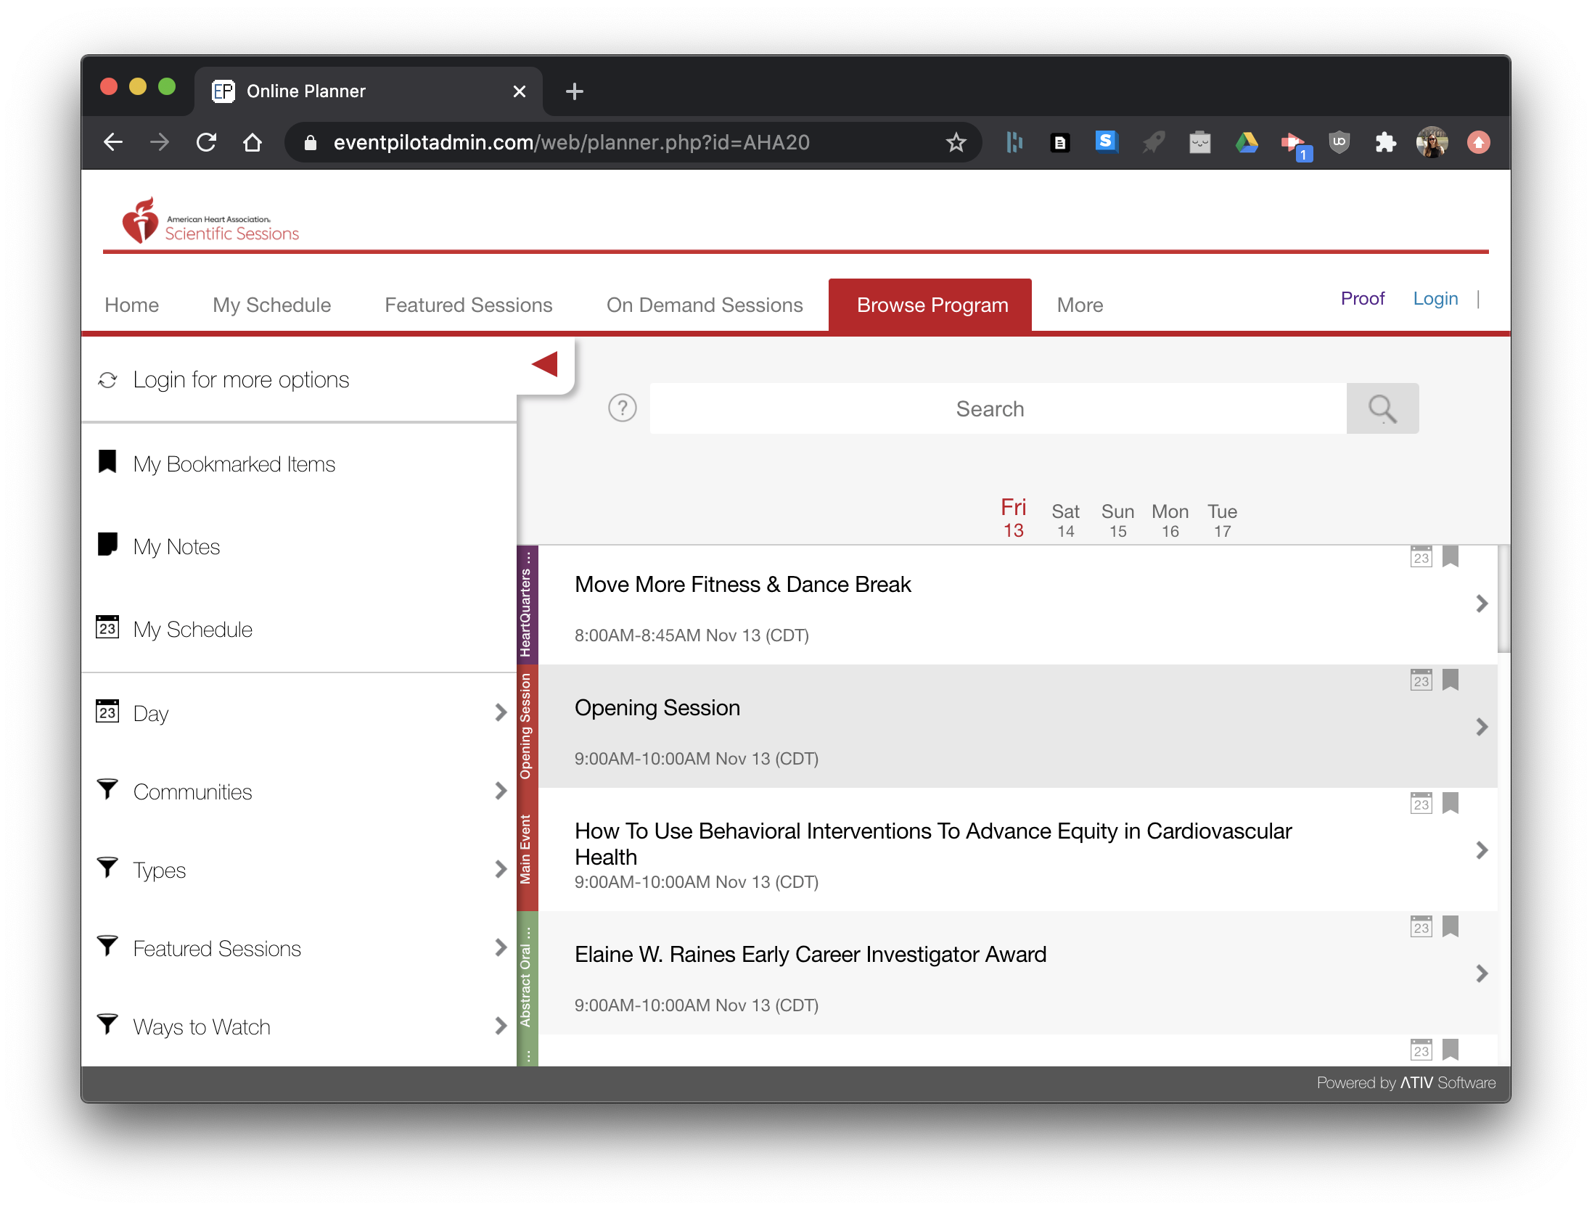This screenshot has height=1210, width=1592.
Task: Bookmark this page with star icon
Action: click(956, 142)
